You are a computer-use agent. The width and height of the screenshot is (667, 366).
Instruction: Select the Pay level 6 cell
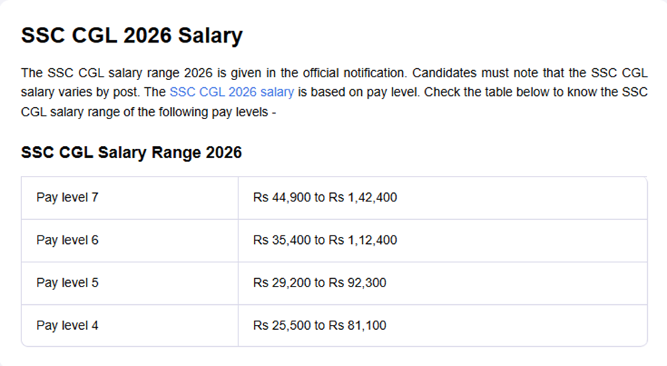pyautogui.click(x=130, y=240)
